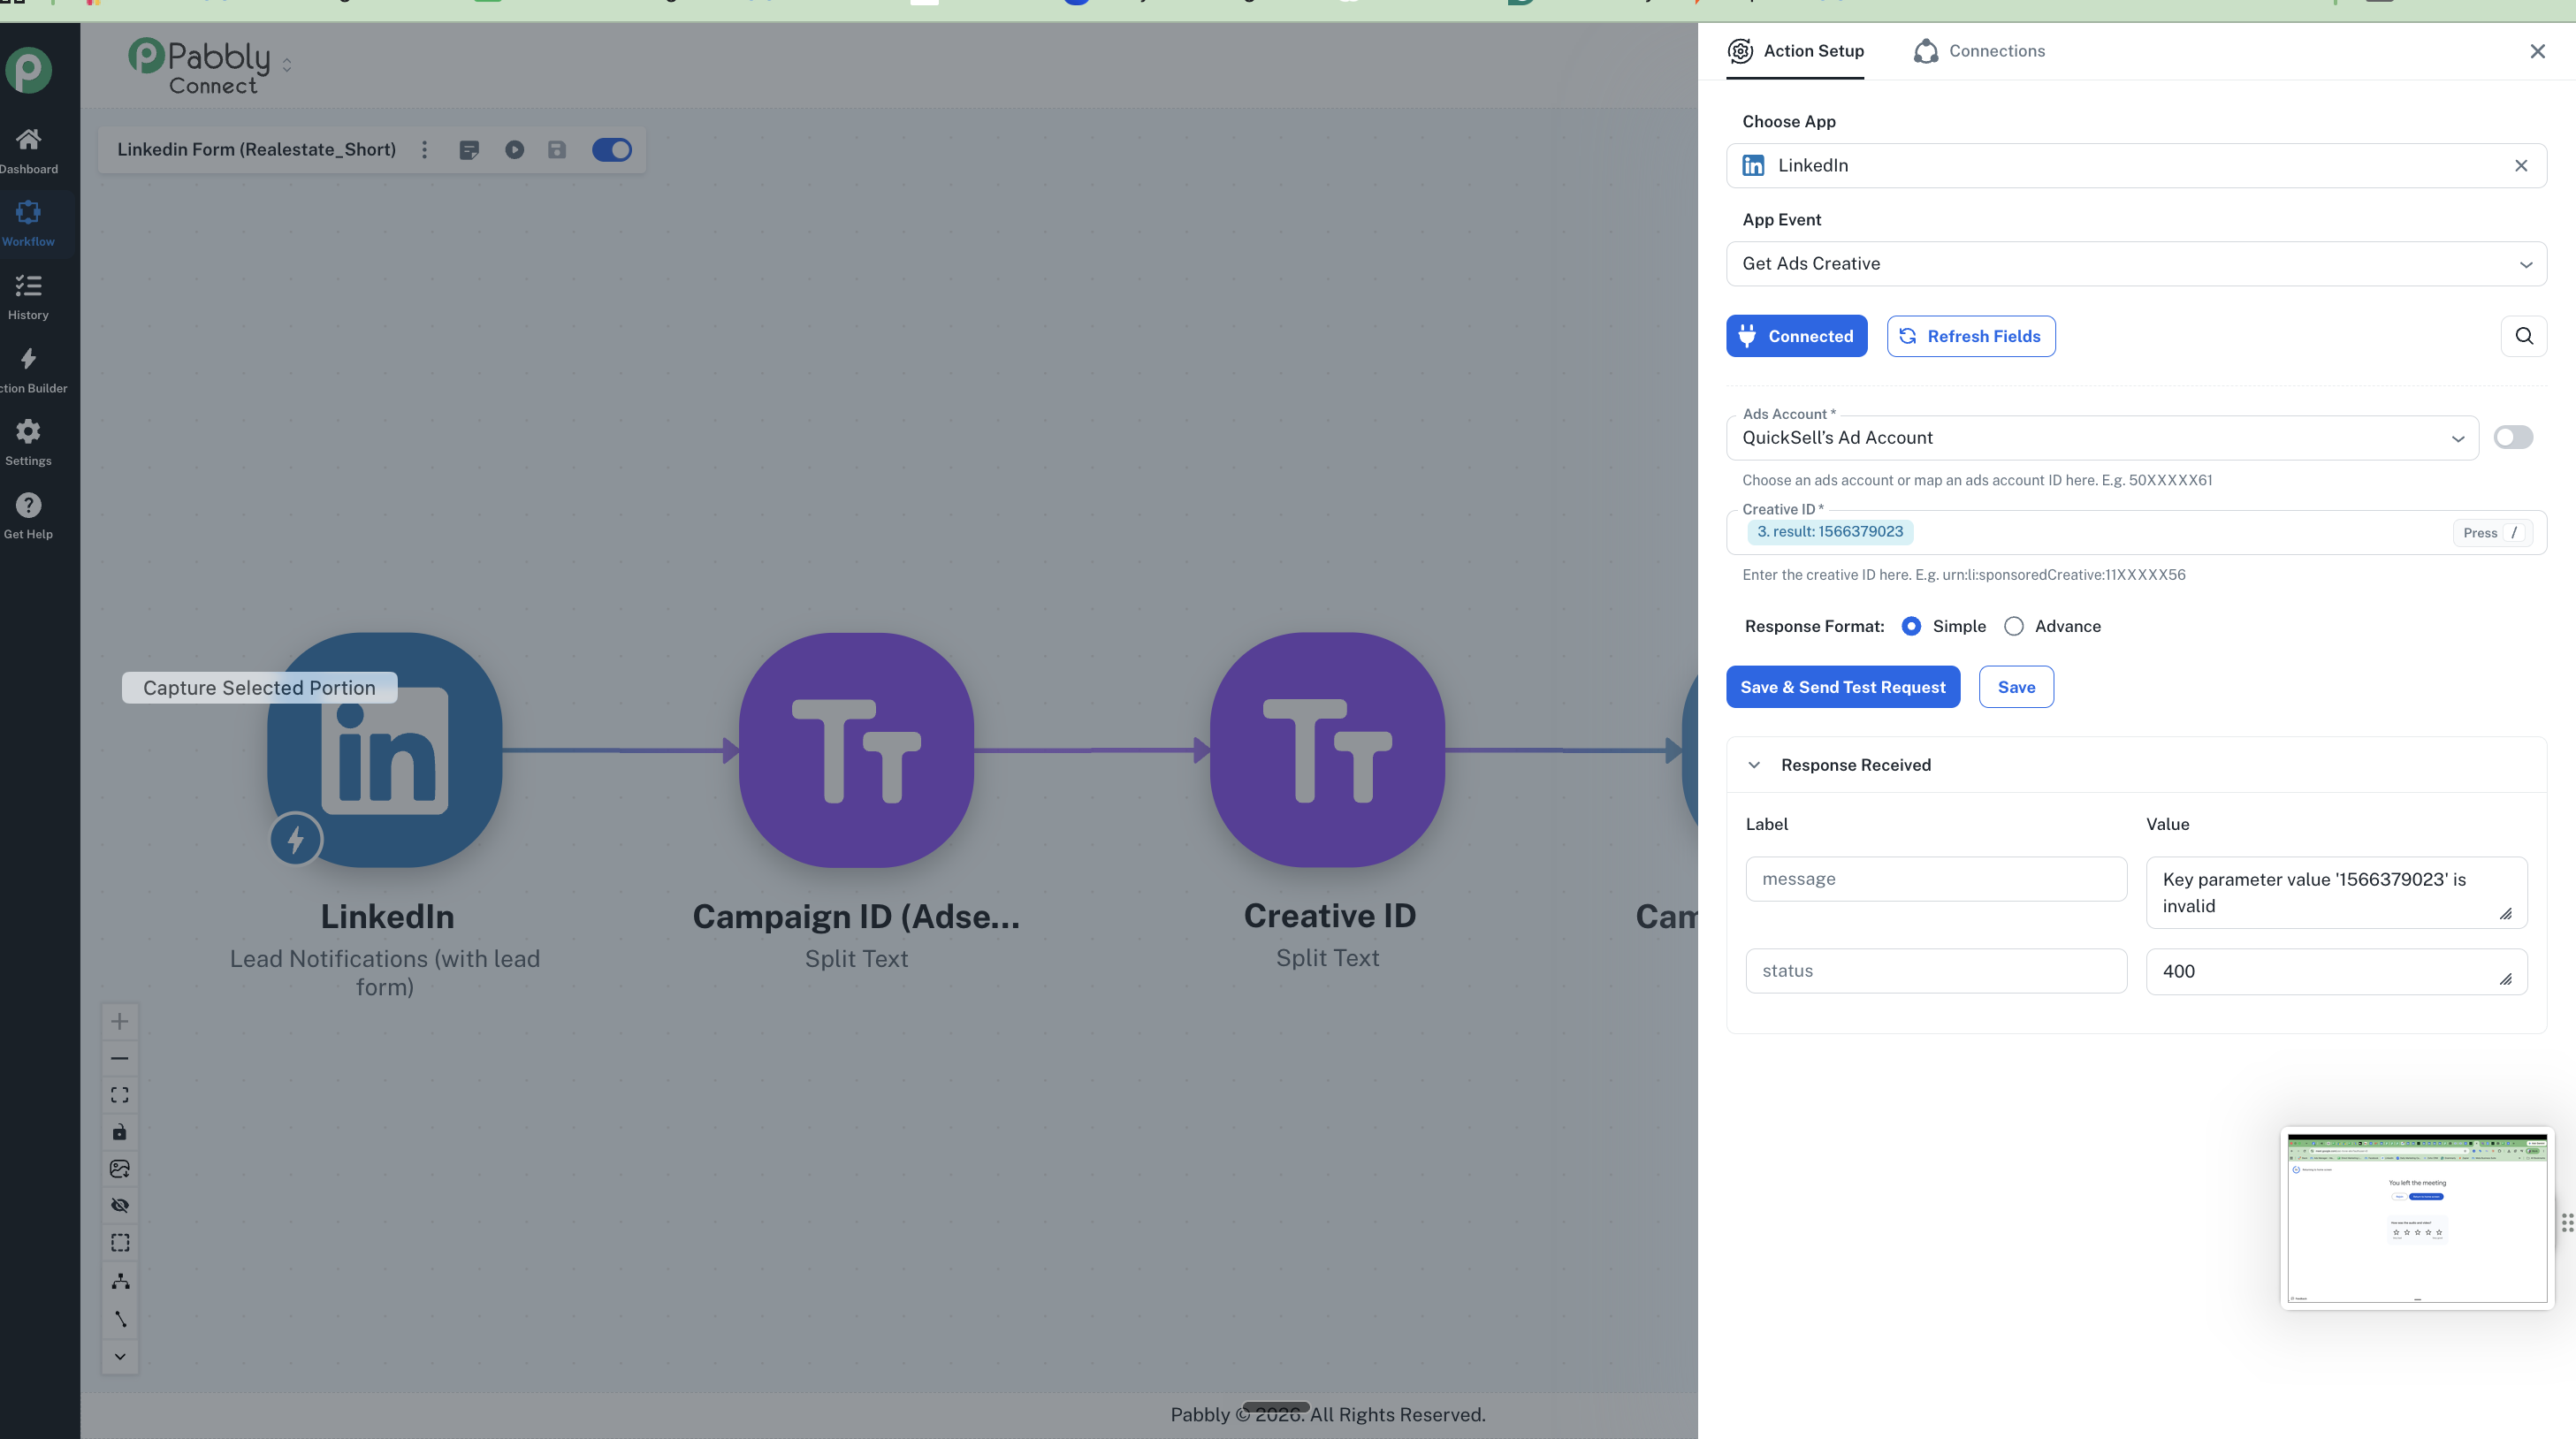The height and width of the screenshot is (1439, 2576).
Task: Run workflow with play icon
Action: 514,150
